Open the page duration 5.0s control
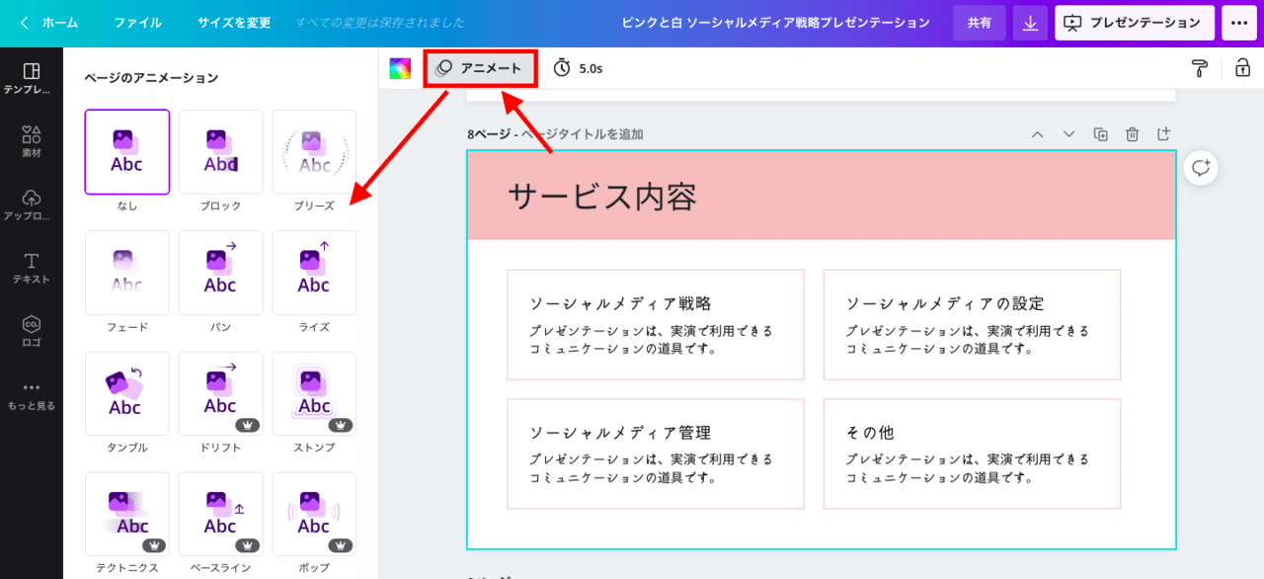This screenshot has width=1264, height=579. [x=576, y=68]
